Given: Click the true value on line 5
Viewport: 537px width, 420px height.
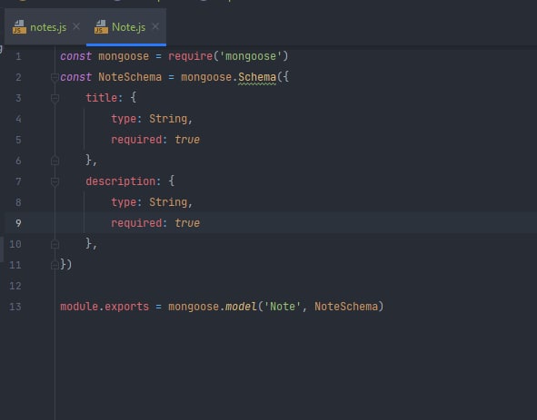Looking at the screenshot, I should tap(187, 140).
